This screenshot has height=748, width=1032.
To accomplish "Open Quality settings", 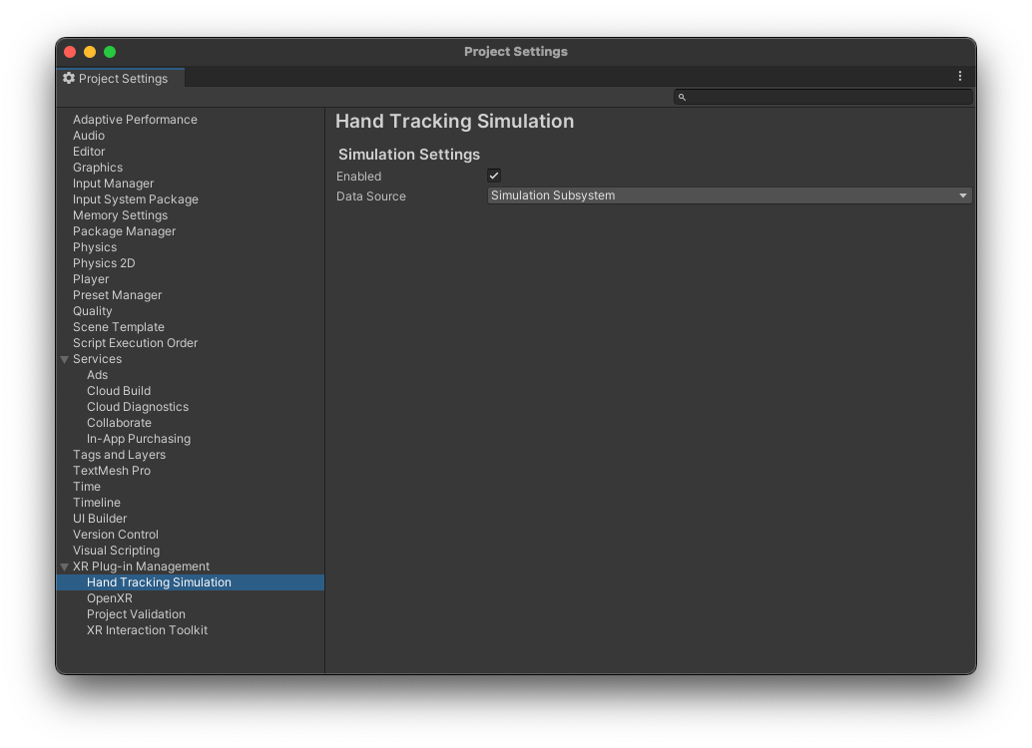I will (x=92, y=311).
